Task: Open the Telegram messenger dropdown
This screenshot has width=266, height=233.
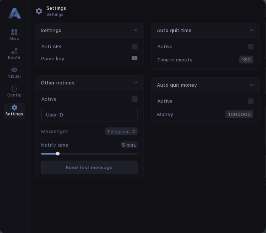Action: click(121, 132)
